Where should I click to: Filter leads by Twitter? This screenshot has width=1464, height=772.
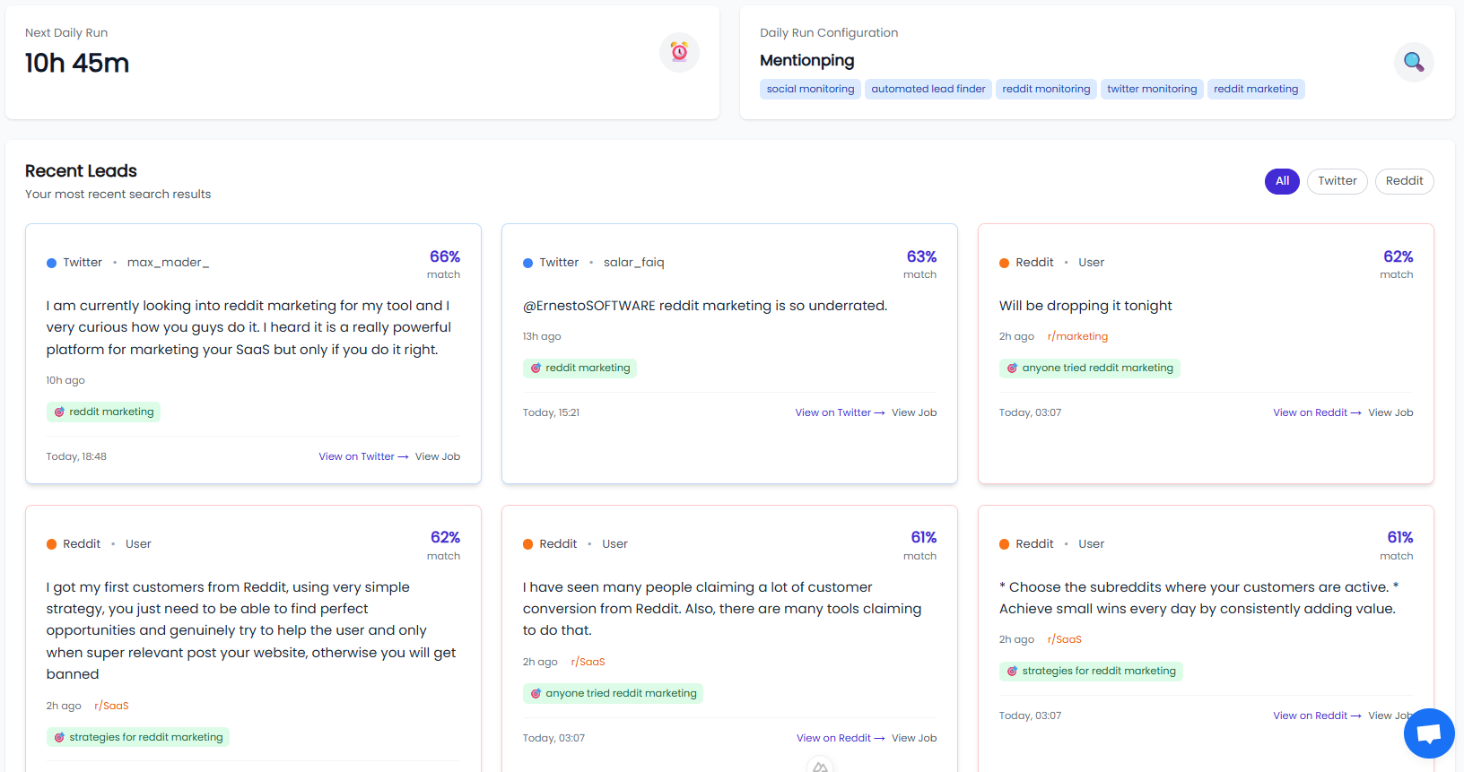point(1337,181)
